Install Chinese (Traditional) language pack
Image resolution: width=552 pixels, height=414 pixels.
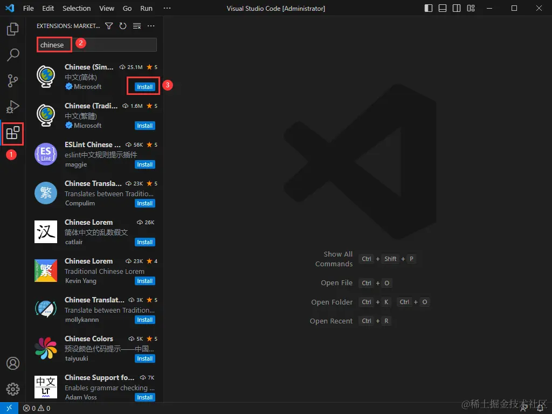[144, 126]
